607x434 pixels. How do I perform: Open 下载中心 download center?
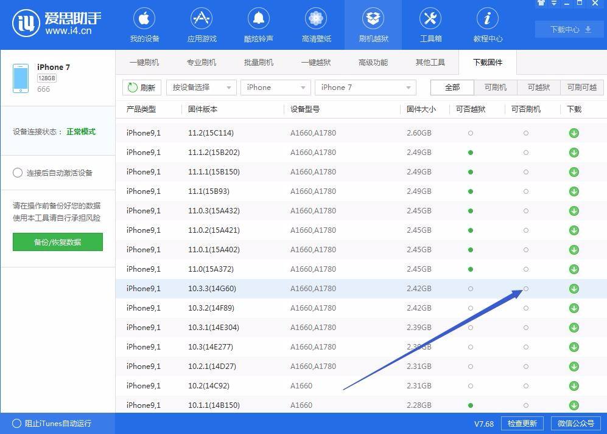coord(569,29)
